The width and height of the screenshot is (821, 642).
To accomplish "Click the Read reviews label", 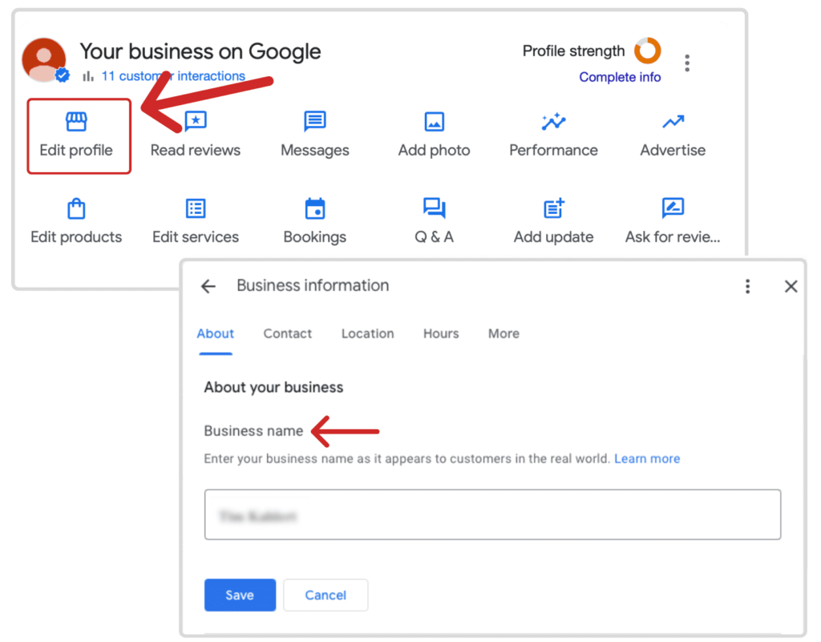I will coord(196,151).
